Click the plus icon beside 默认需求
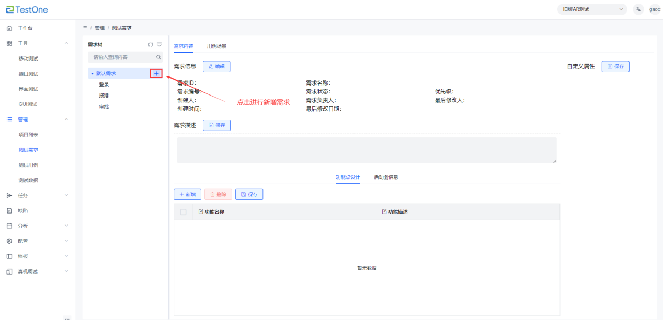This screenshot has width=663, height=320. 156,74
